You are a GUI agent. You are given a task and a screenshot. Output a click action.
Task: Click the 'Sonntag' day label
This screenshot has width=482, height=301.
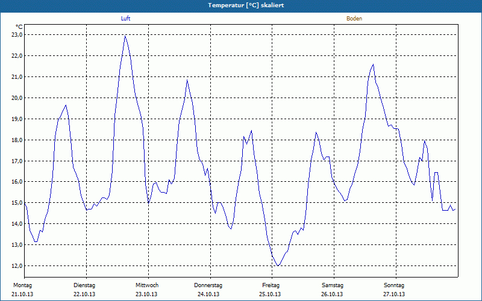pos(394,285)
